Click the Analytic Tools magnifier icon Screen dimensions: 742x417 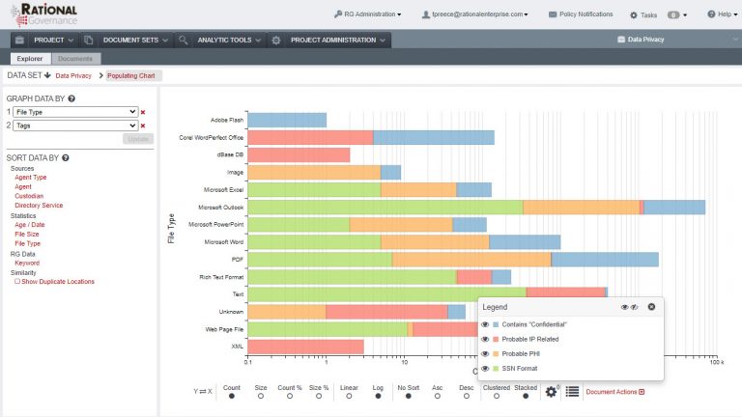click(x=184, y=41)
